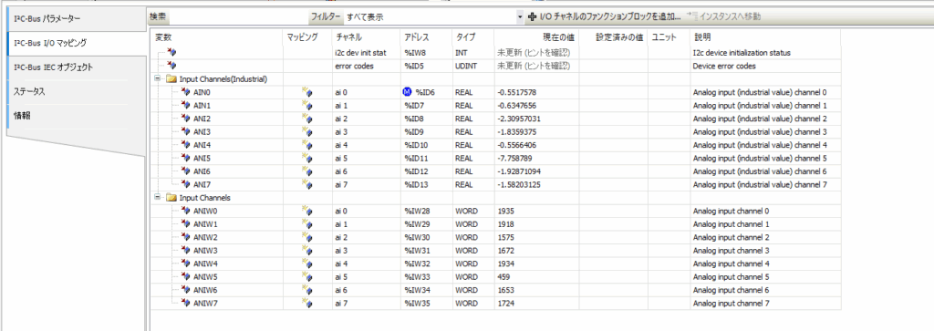
Task: Select the Input Channels folder icon
Action: point(171,198)
